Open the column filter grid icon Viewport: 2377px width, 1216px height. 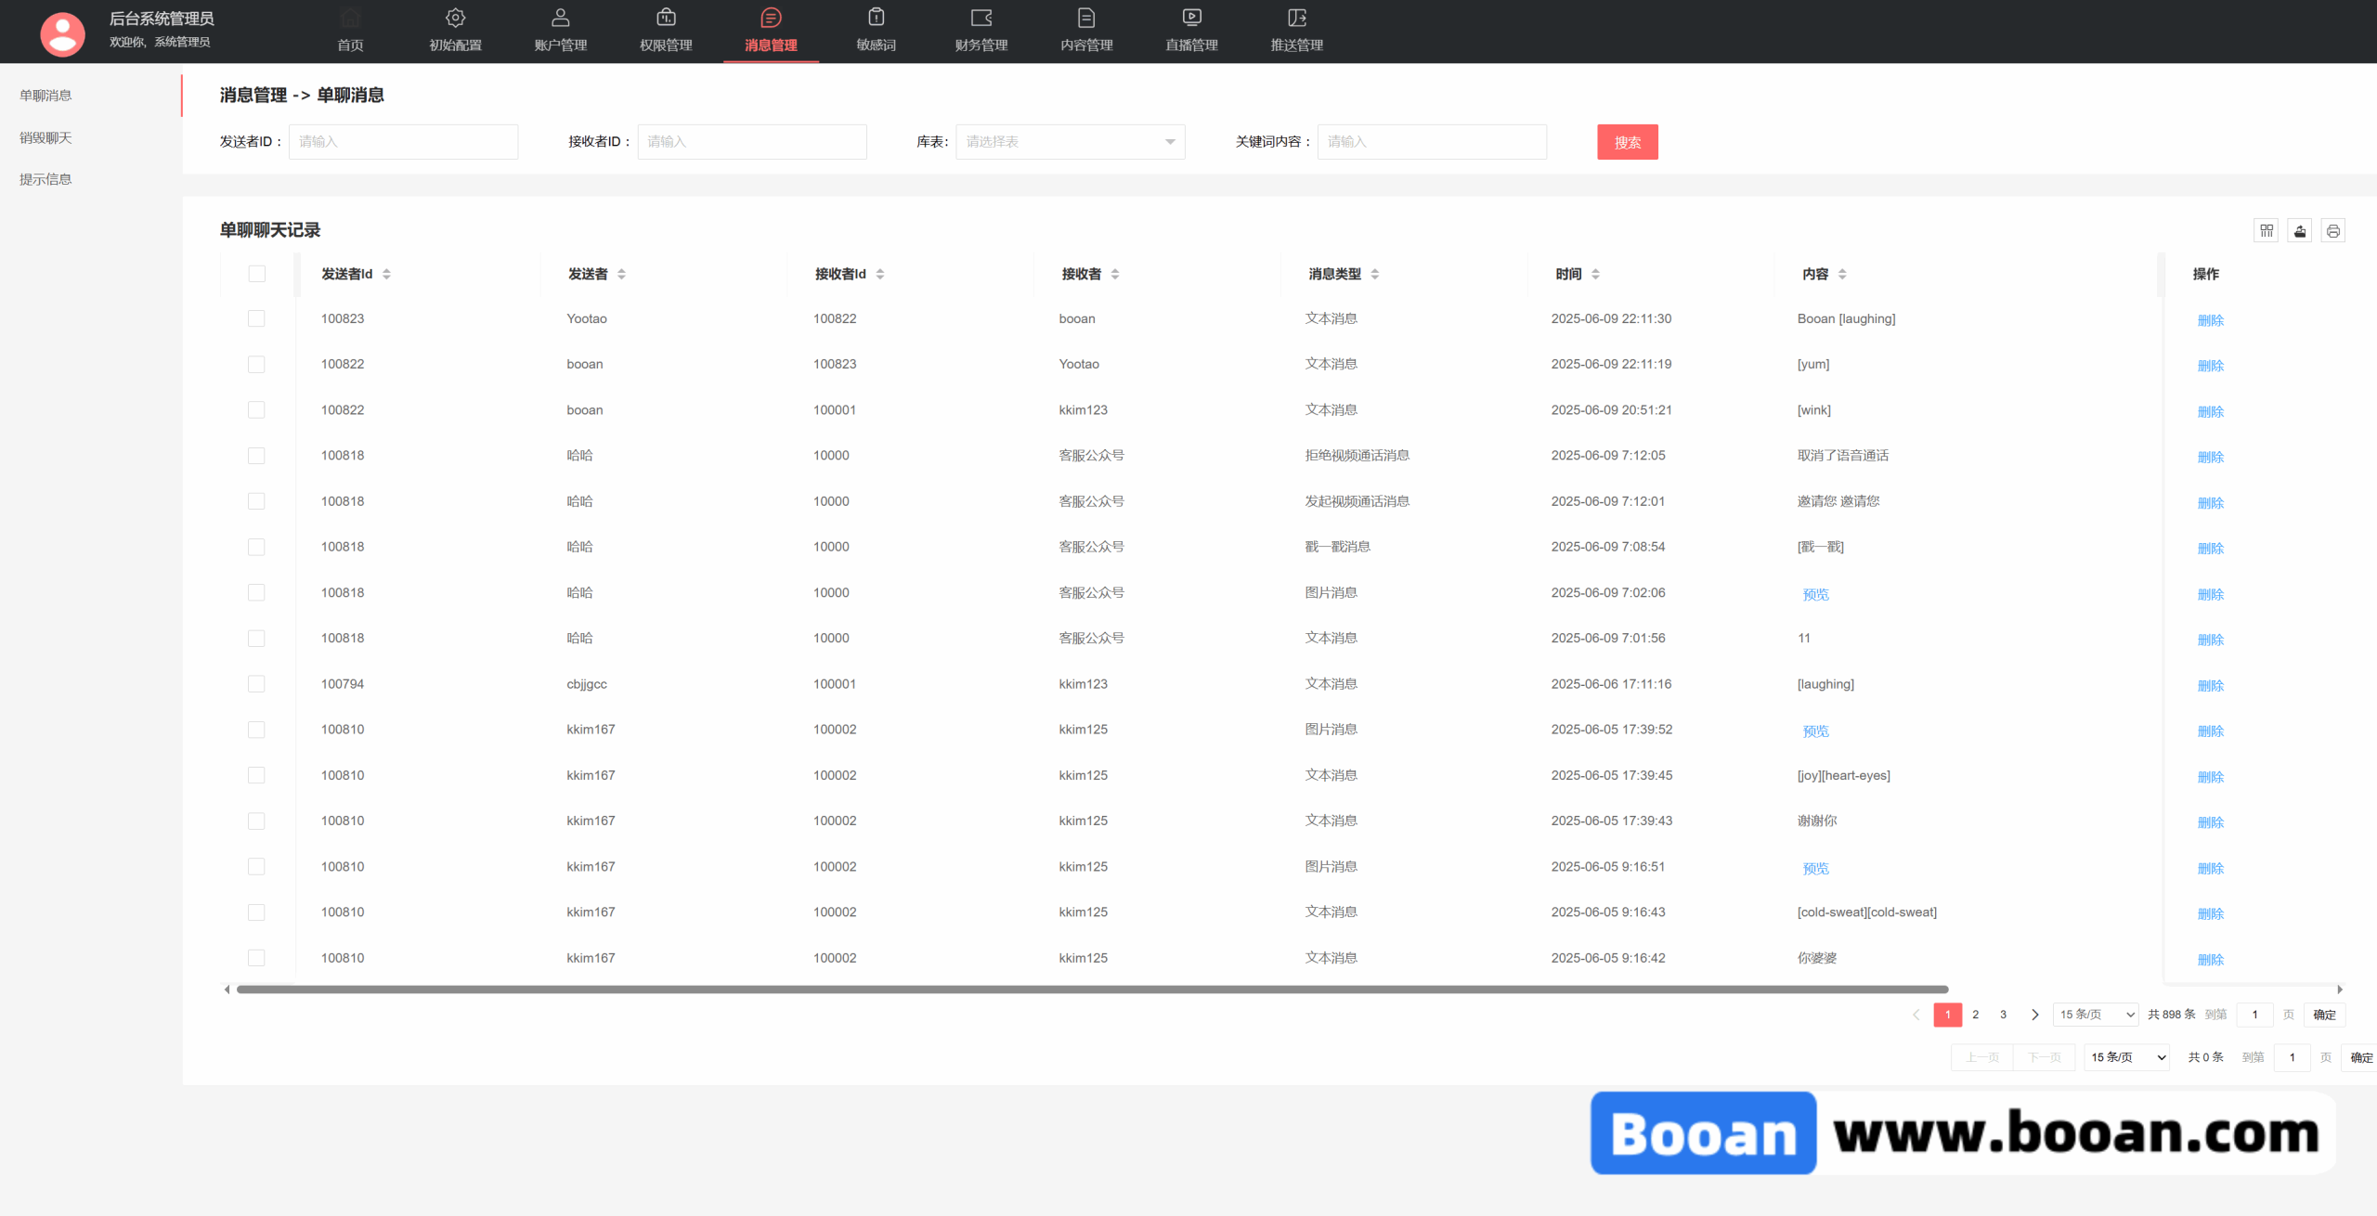point(2267,230)
